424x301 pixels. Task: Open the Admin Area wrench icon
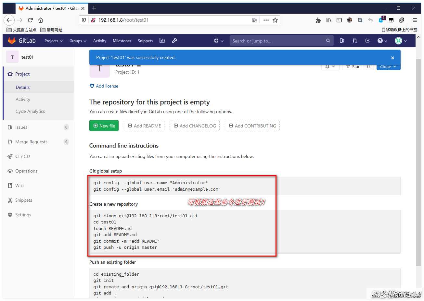[174, 41]
